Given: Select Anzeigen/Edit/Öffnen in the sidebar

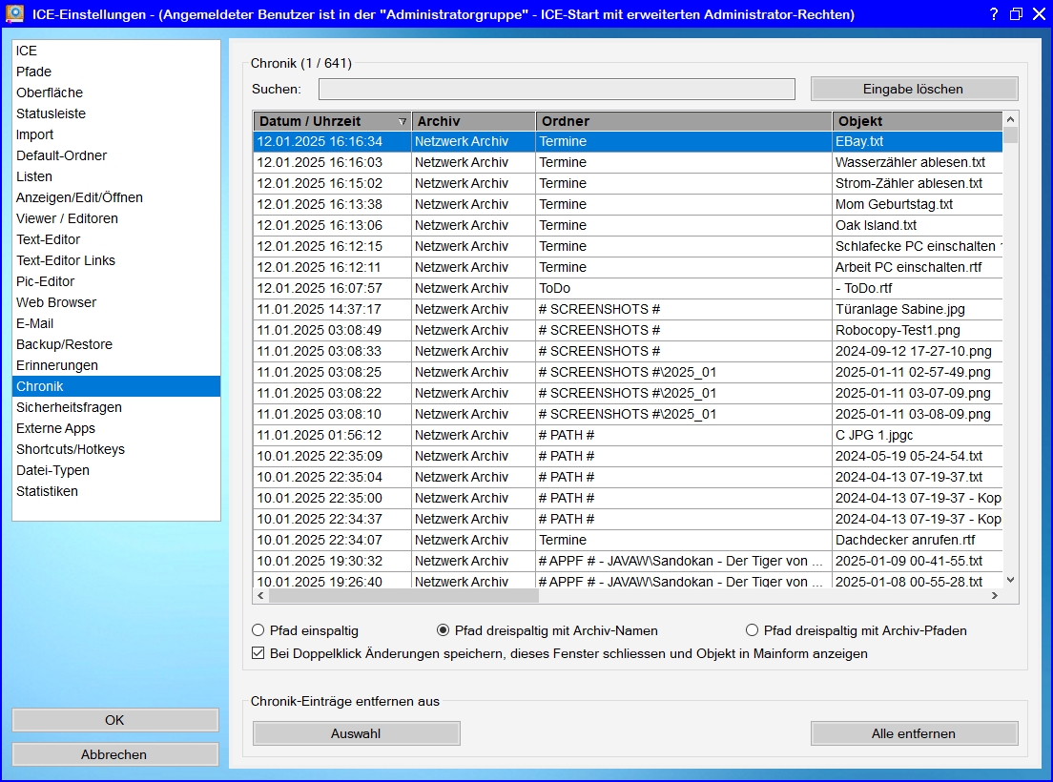Looking at the screenshot, I should (116, 197).
